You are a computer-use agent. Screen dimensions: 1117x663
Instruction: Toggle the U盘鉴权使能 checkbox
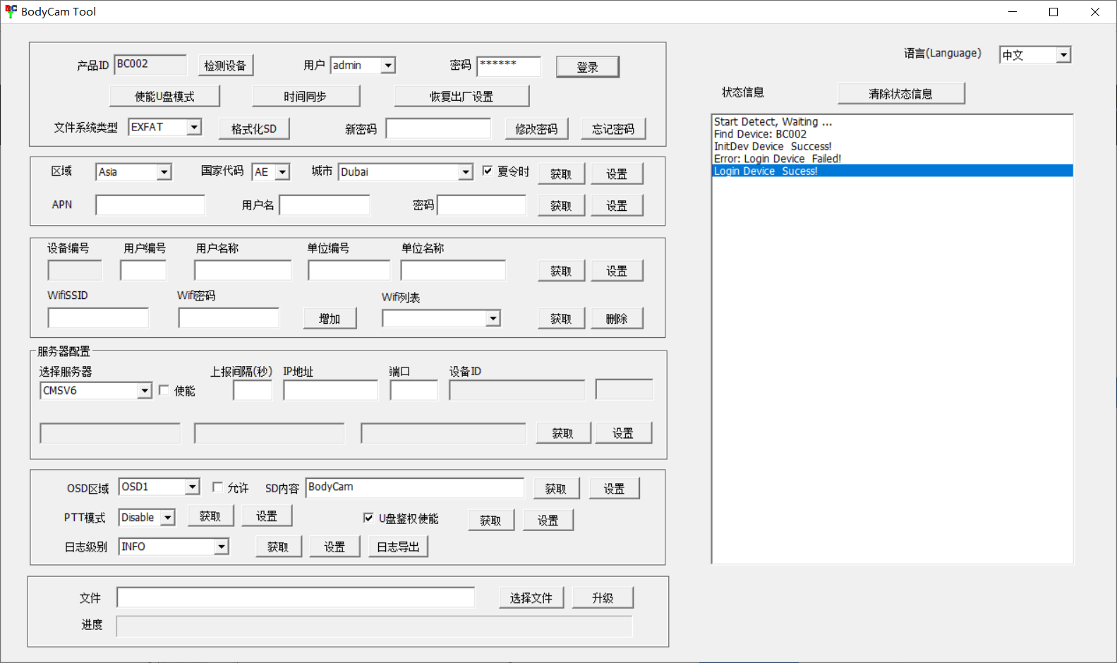tap(368, 518)
